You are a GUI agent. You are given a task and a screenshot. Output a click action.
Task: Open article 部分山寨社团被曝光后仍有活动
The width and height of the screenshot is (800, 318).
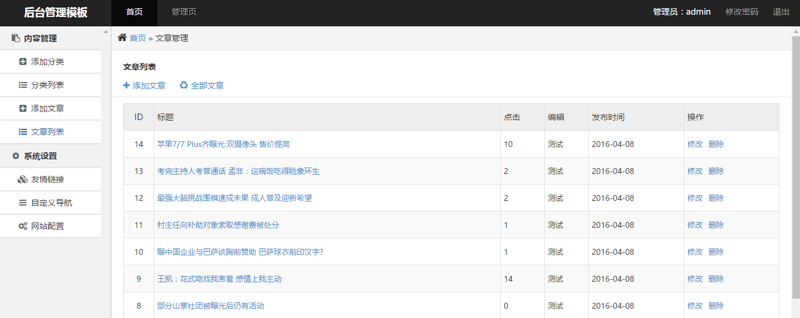pyautogui.click(x=211, y=306)
